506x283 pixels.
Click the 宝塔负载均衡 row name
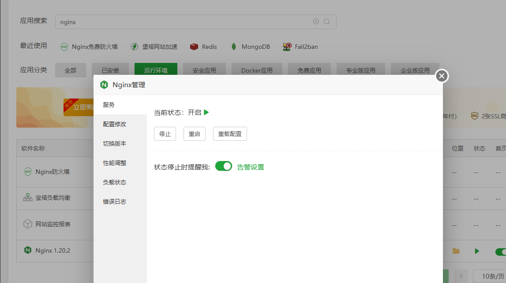tap(53, 198)
